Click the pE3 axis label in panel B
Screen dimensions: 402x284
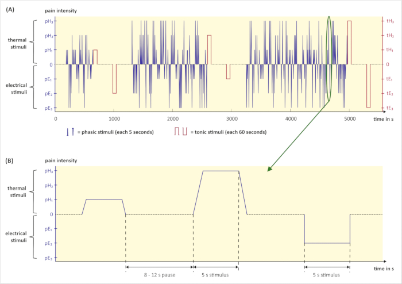48,258
